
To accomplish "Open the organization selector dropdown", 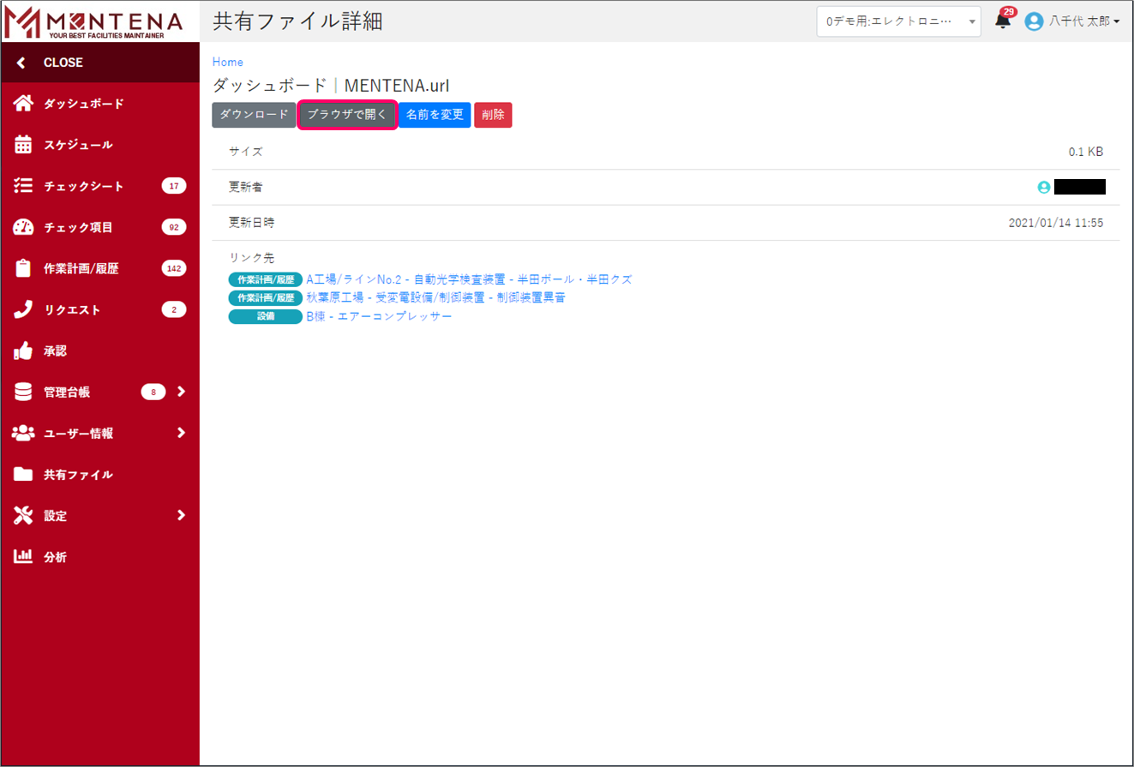I will click(x=897, y=21).
